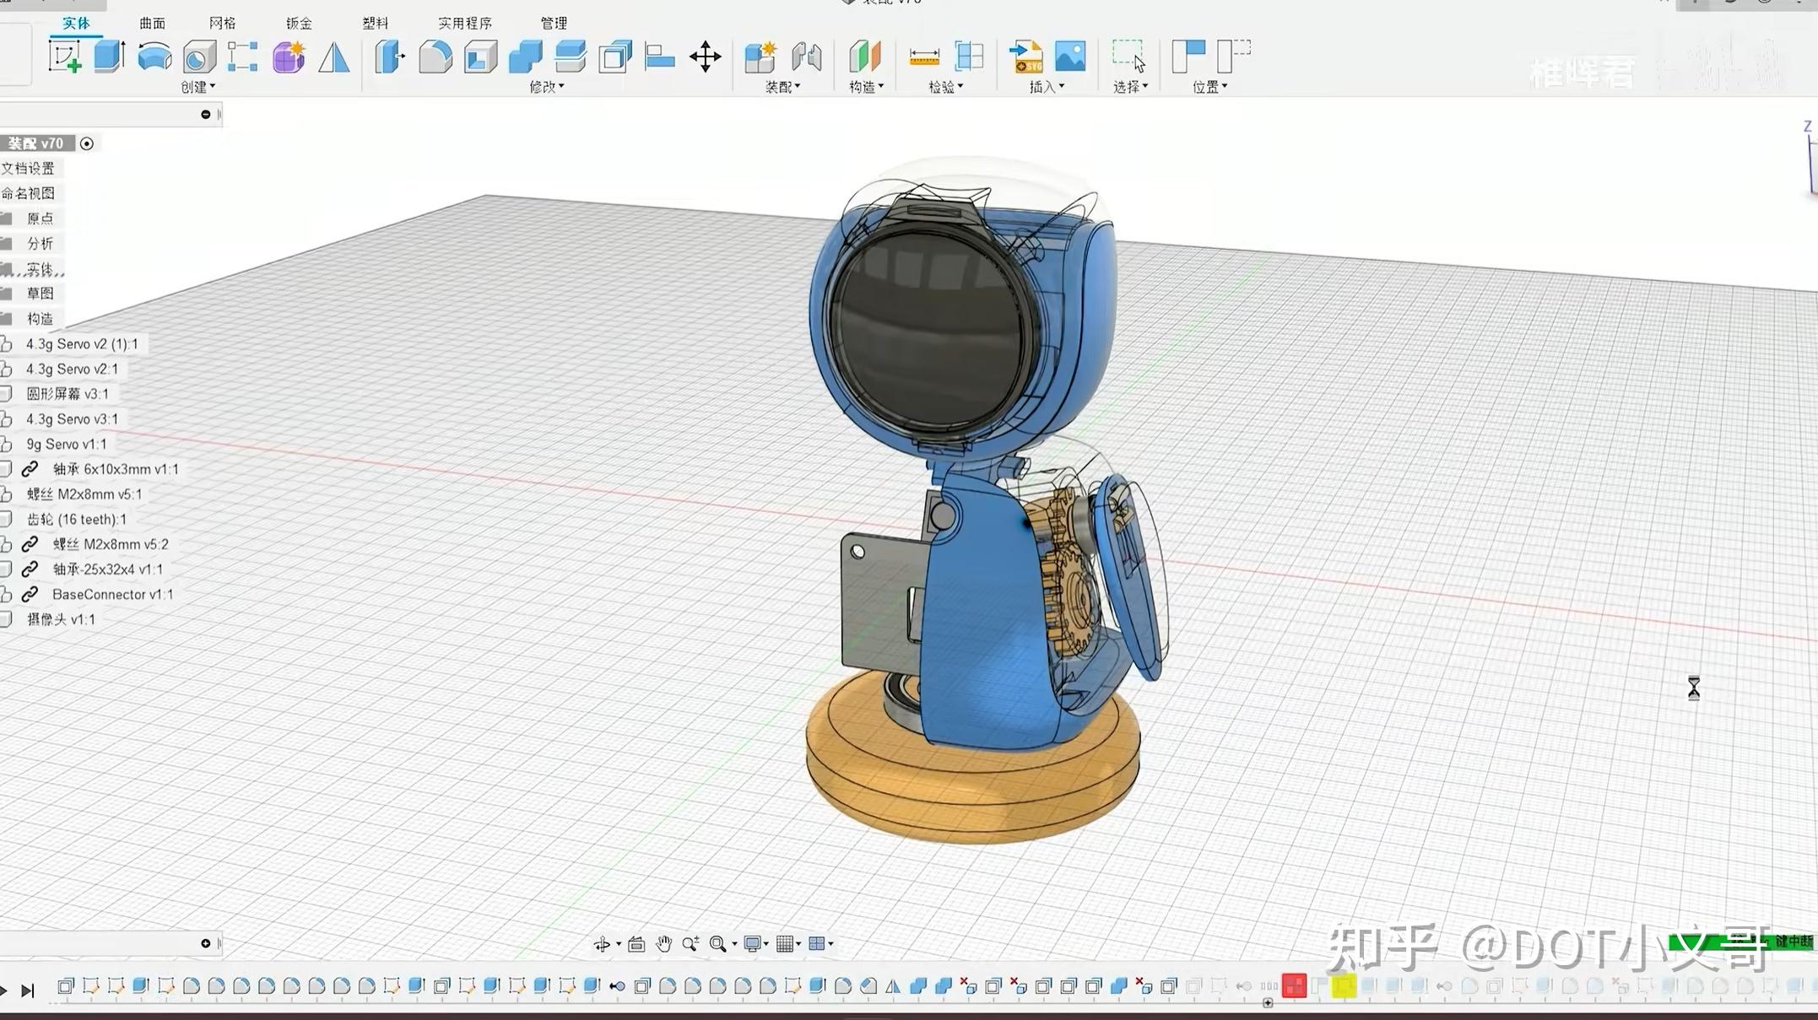Select the 实体 tab
Image resolution: width=1818 pixels, height=1020 pixels.
pos(76,24)
